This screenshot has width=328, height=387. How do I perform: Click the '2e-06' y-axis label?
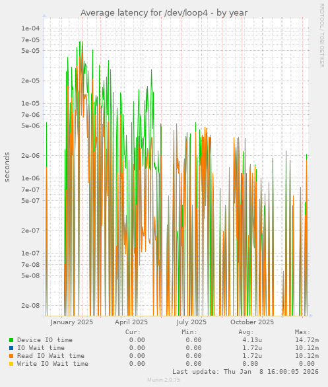[x=30, y=155]
